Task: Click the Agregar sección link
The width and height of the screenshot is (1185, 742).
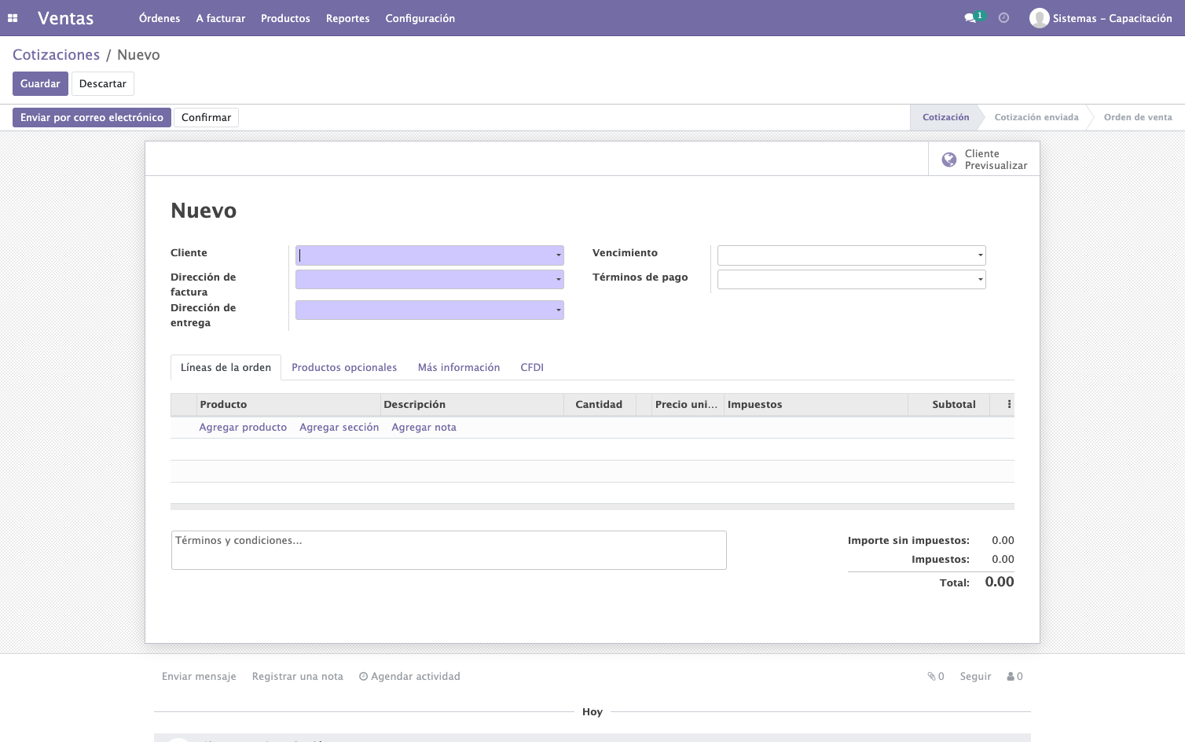Action: [x=339, y=427]
